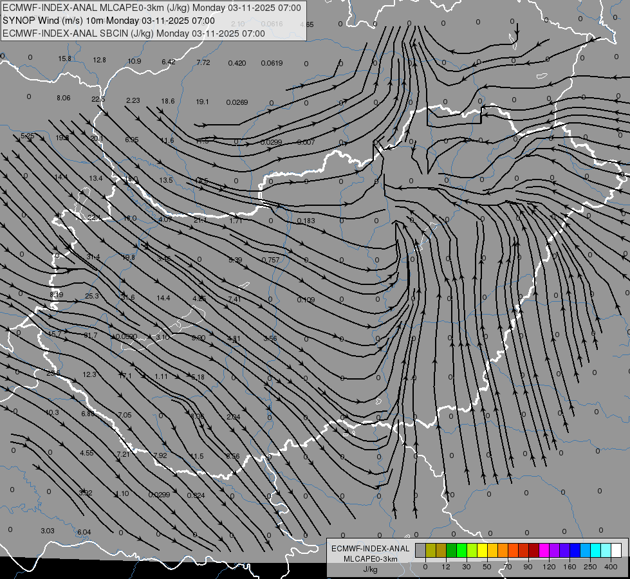Click the map value 6.04

(x=84, y=533)
